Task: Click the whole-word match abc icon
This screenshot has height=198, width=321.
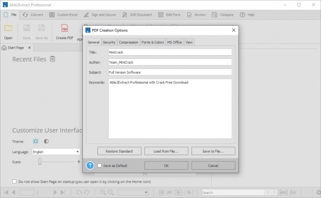Action: click(284, 192)
